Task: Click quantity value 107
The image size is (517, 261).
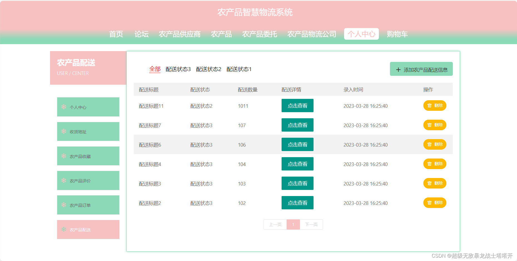Action: (x=242, y=126)
